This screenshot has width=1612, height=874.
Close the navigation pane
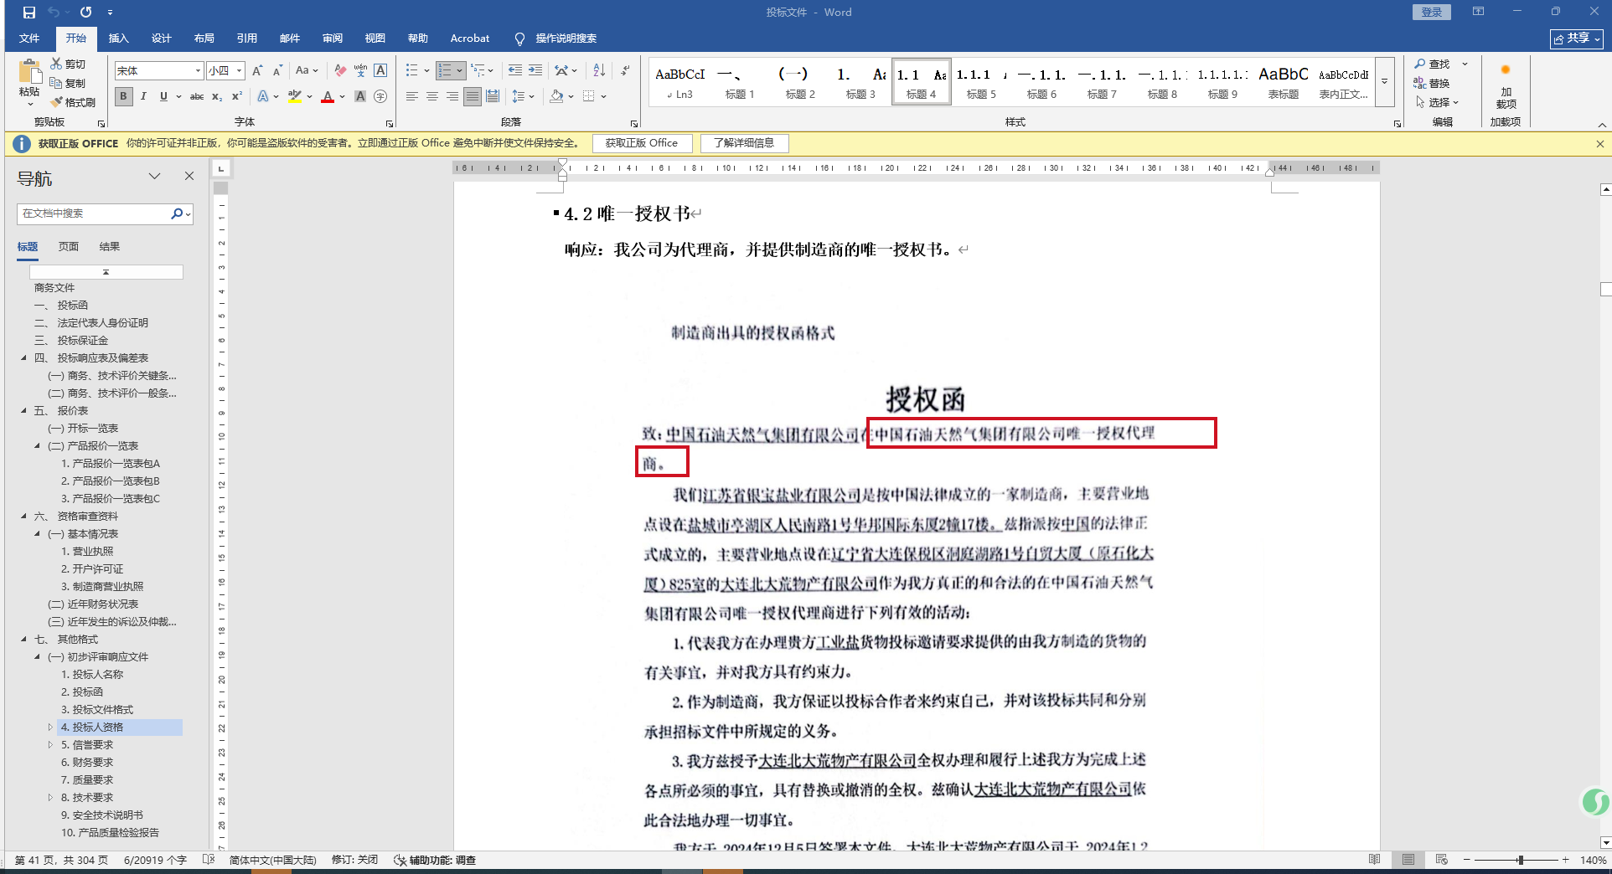pyautogui.click(x=189, y=176)
